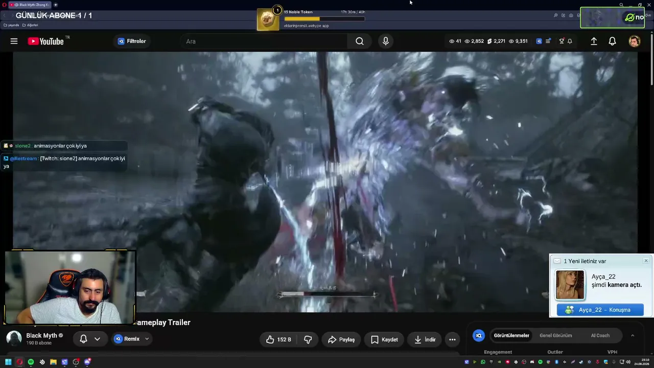The width and height of the screenshot is (654, 368).
Task: Open the Black Myth channel avatar
Action: tap(14, 338)
